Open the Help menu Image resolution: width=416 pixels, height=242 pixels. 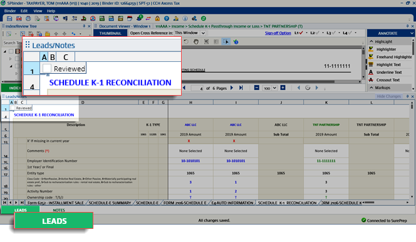[x=51, y=11]
